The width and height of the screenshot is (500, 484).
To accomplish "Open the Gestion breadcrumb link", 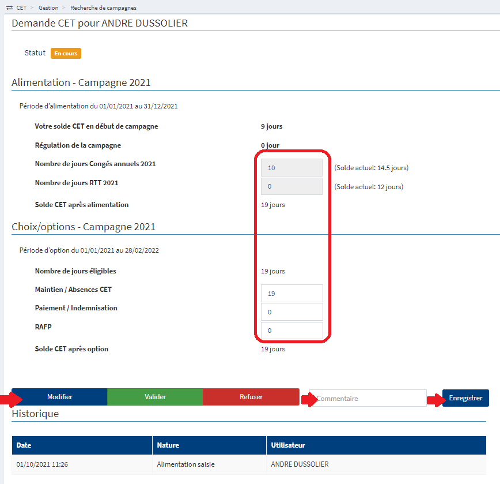I will pos(48,7).
